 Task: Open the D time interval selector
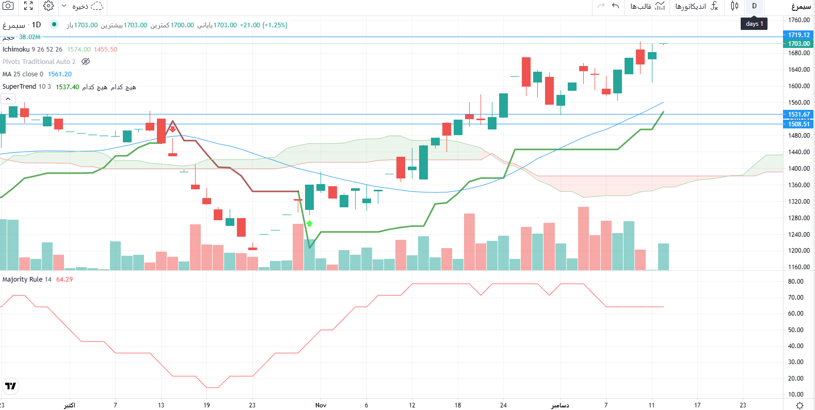[x=754, y=6]
